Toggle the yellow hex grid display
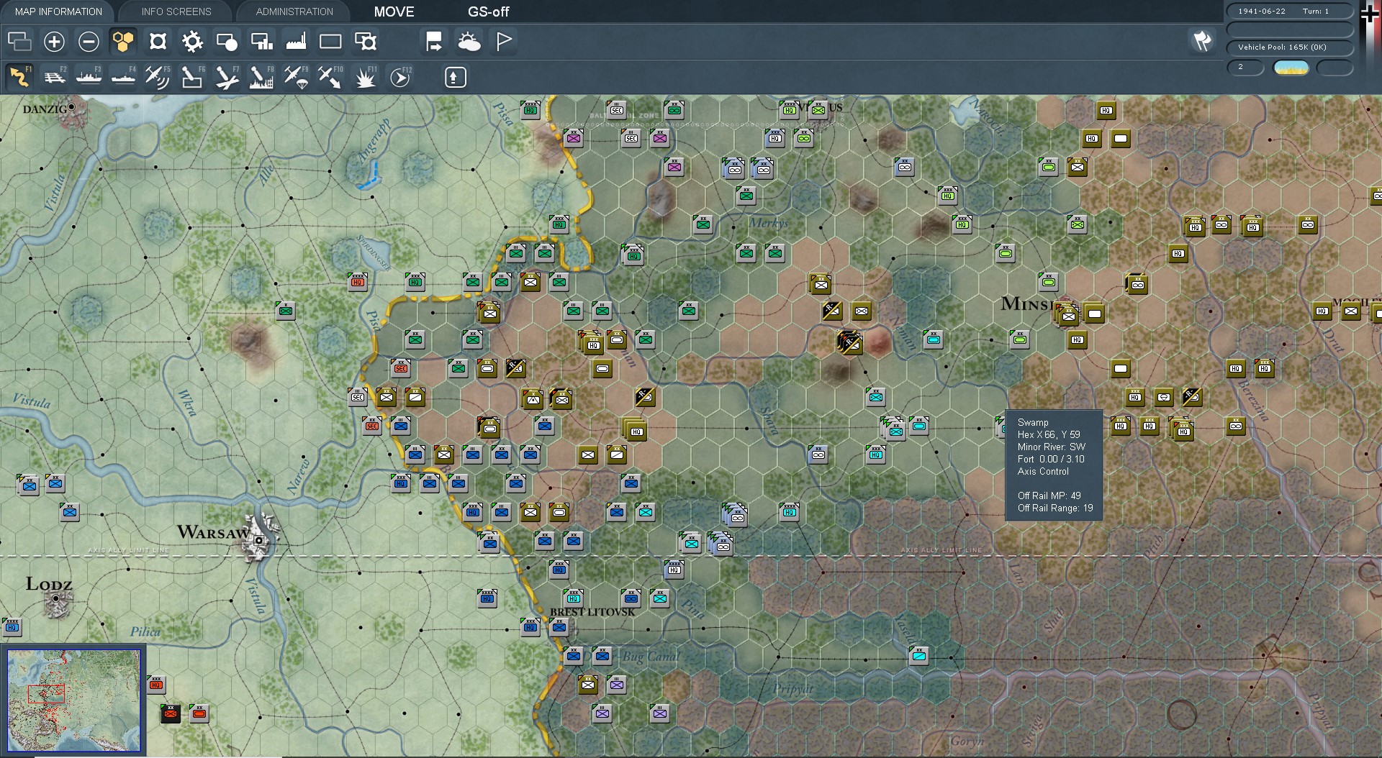Screen dimensions: 1382x758 [123, 42]
